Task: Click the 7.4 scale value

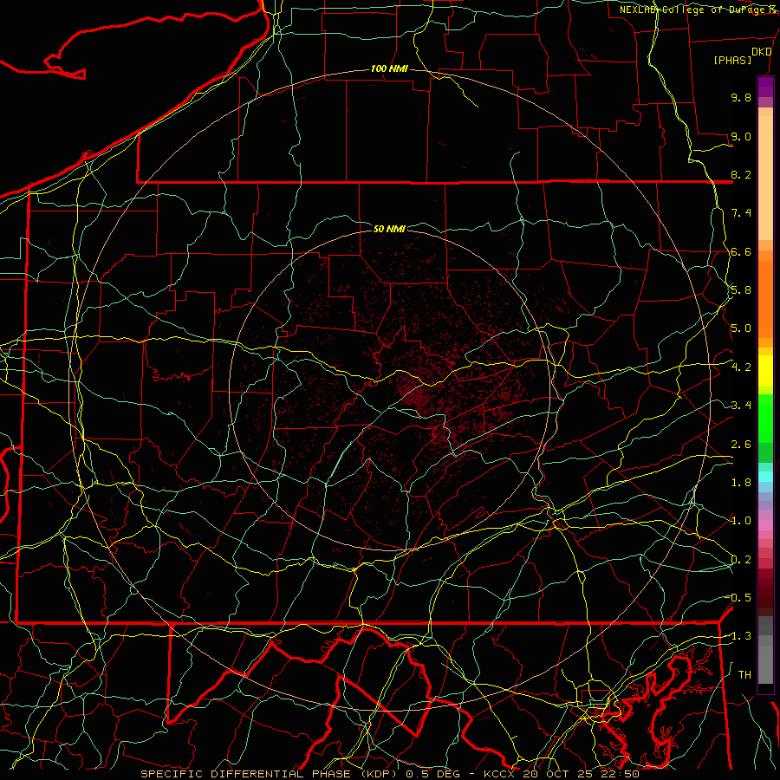Action: (x=741, y=213)
